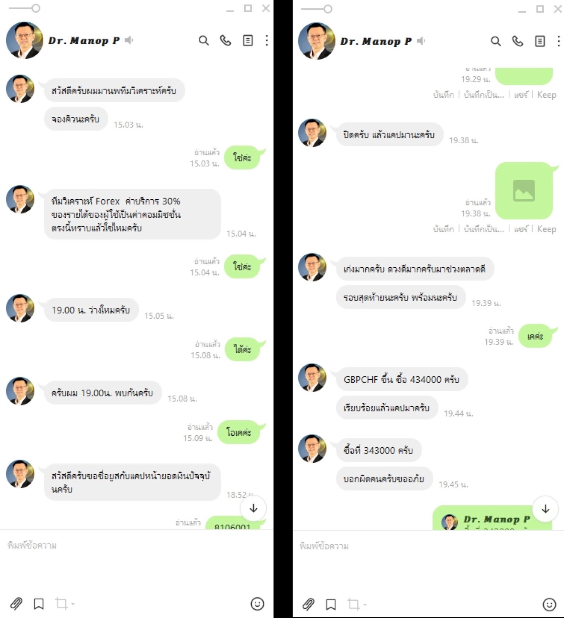The image size is (564, 618).
Task: Expand capture dropdown arrow in left chat
Action: pyautogui.click(x=73, y=604)
